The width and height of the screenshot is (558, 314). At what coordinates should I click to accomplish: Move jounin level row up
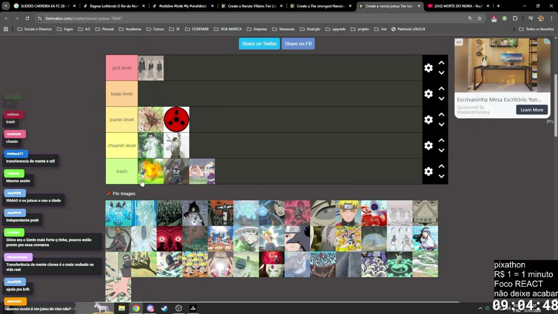coord(441,114)
